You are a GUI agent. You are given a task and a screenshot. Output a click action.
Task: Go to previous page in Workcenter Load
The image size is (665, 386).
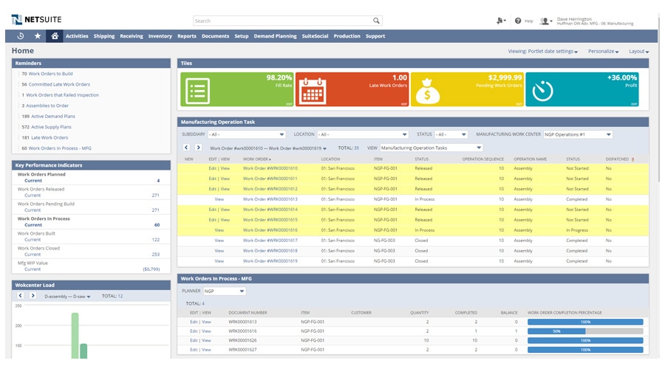21,296
